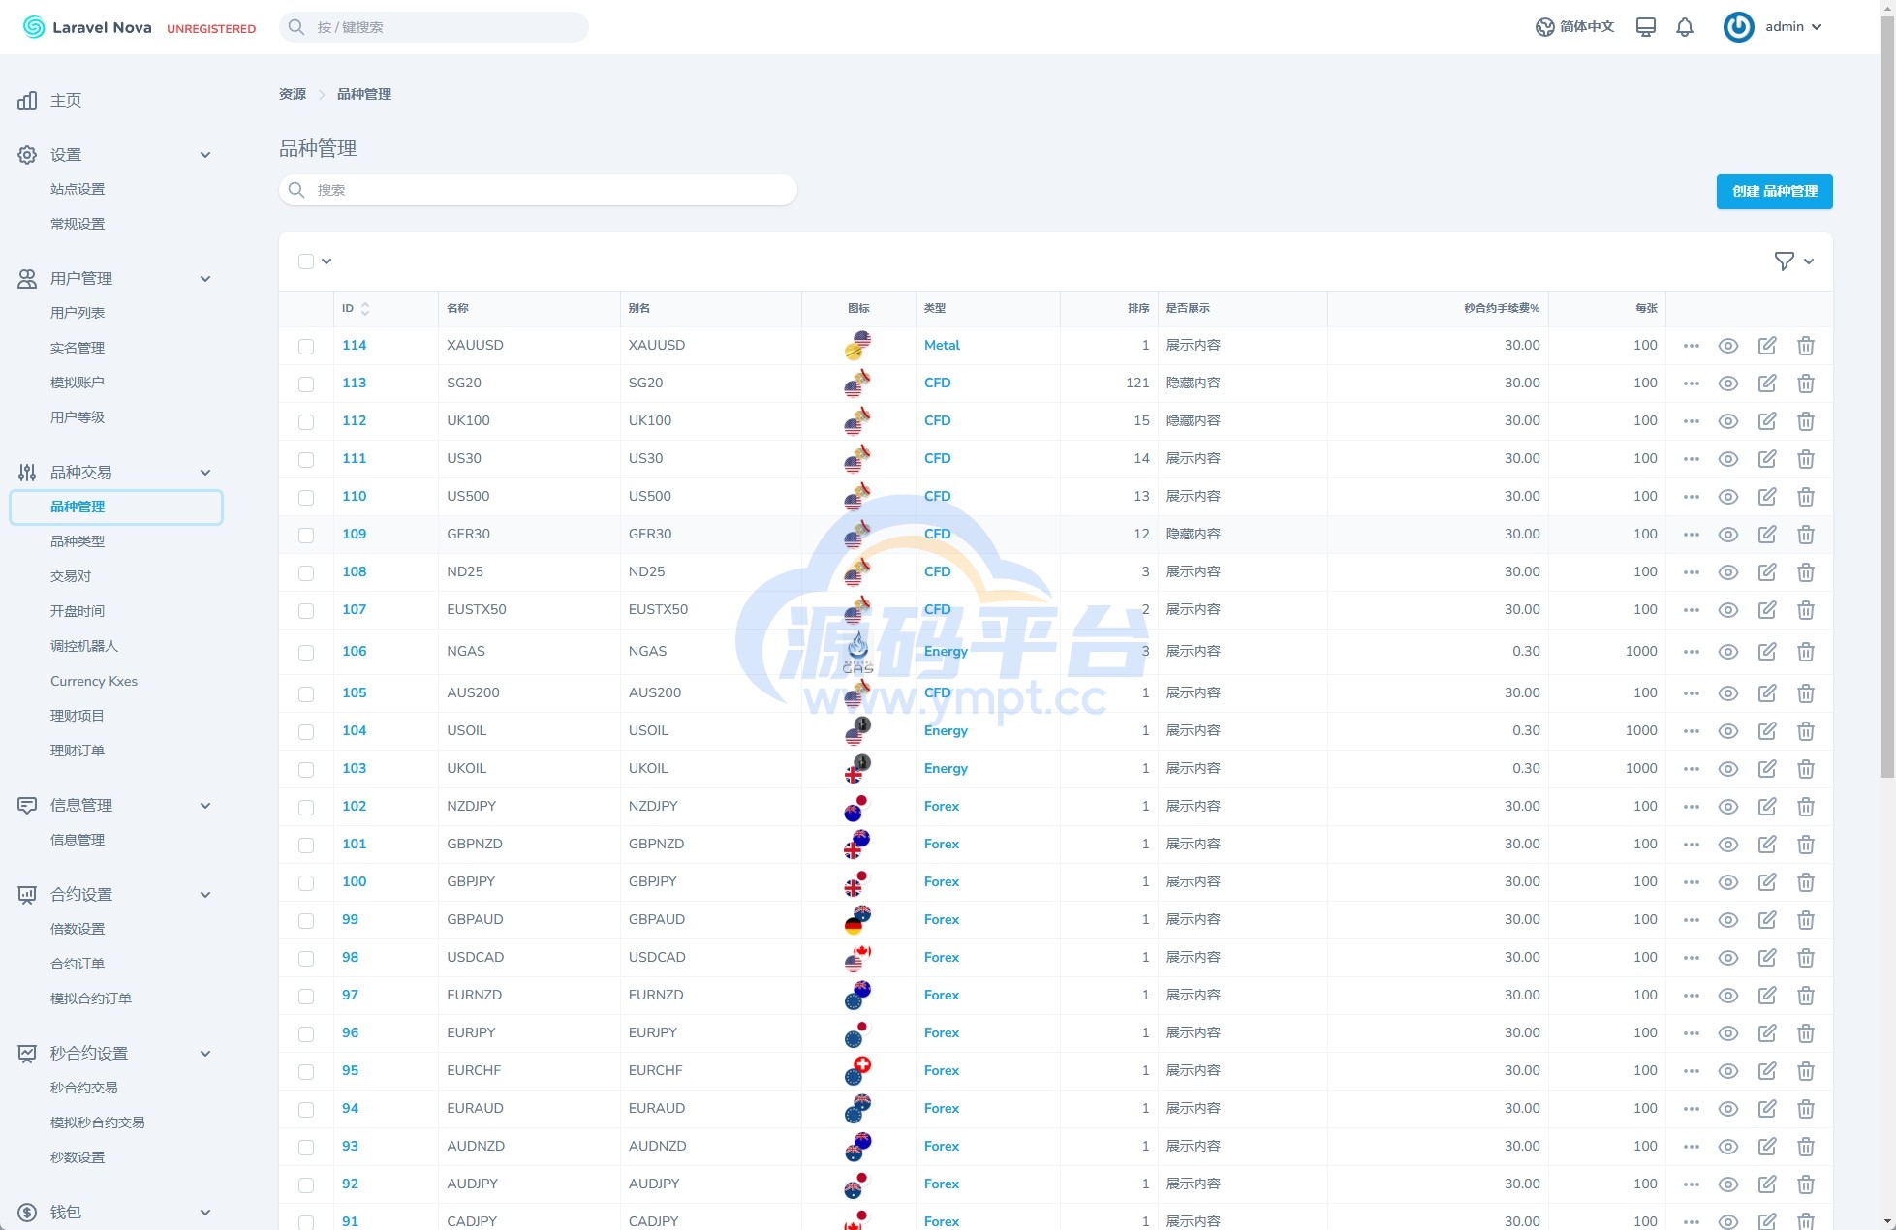
Task: Edit the GBPAUD row
Action: pos(1767,920)
